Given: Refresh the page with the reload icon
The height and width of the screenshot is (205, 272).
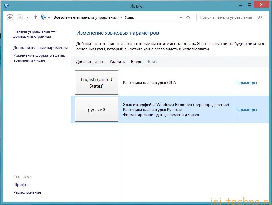Looking at the screenshot, I should coord(188,17).
